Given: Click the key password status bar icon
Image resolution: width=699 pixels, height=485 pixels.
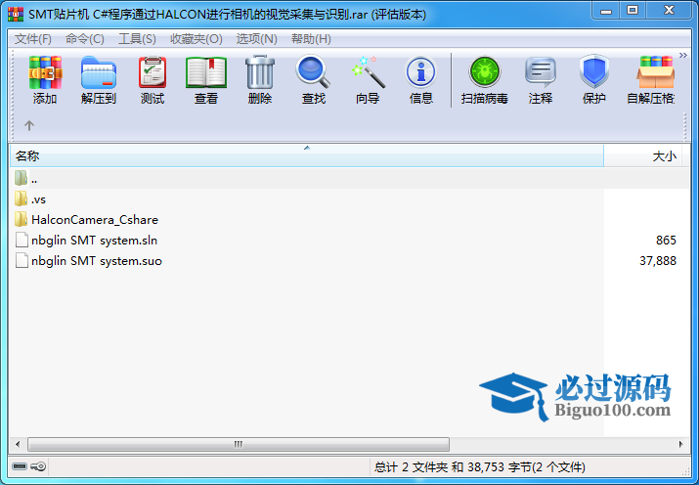Looking at the screenshot, I should [x=38, y=466].
